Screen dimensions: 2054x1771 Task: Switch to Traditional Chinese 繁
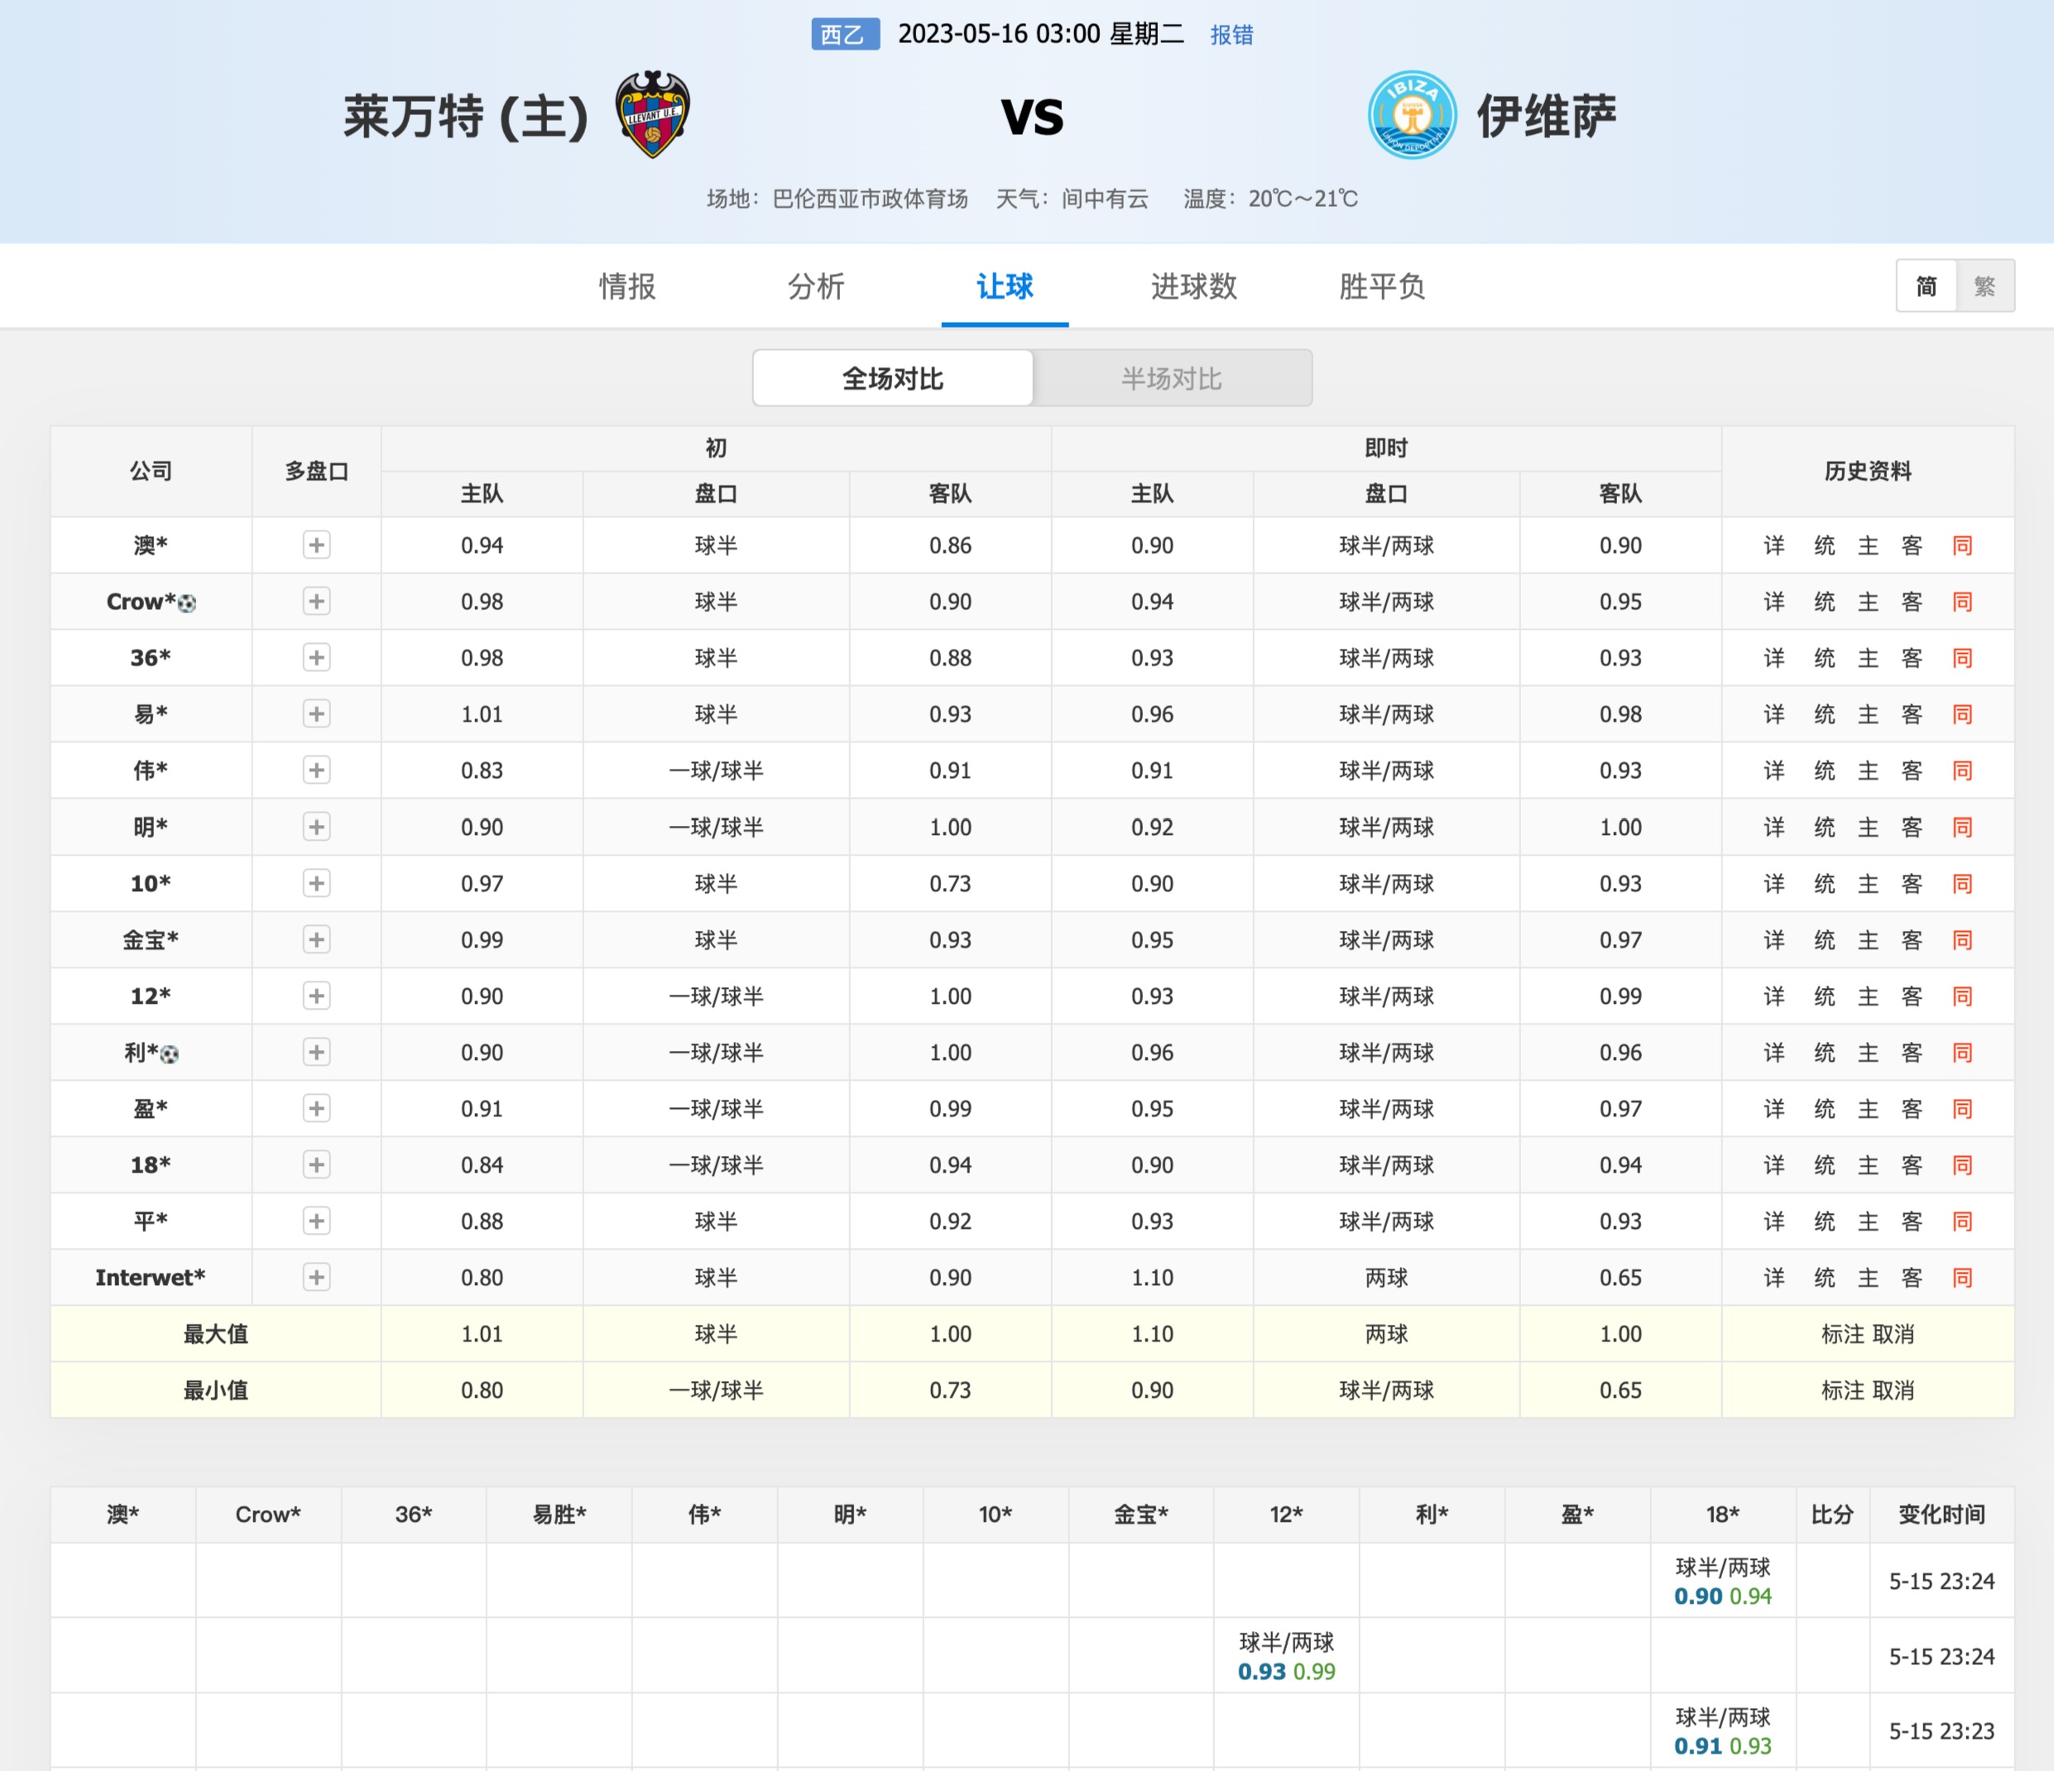click(x=1984, y=286)
